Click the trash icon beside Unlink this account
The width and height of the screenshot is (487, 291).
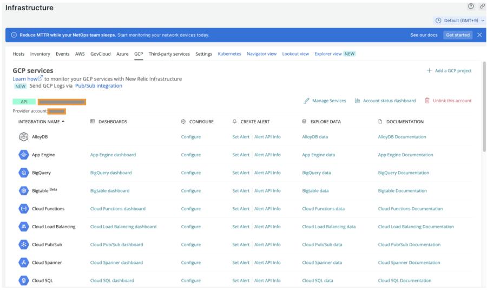427,101
